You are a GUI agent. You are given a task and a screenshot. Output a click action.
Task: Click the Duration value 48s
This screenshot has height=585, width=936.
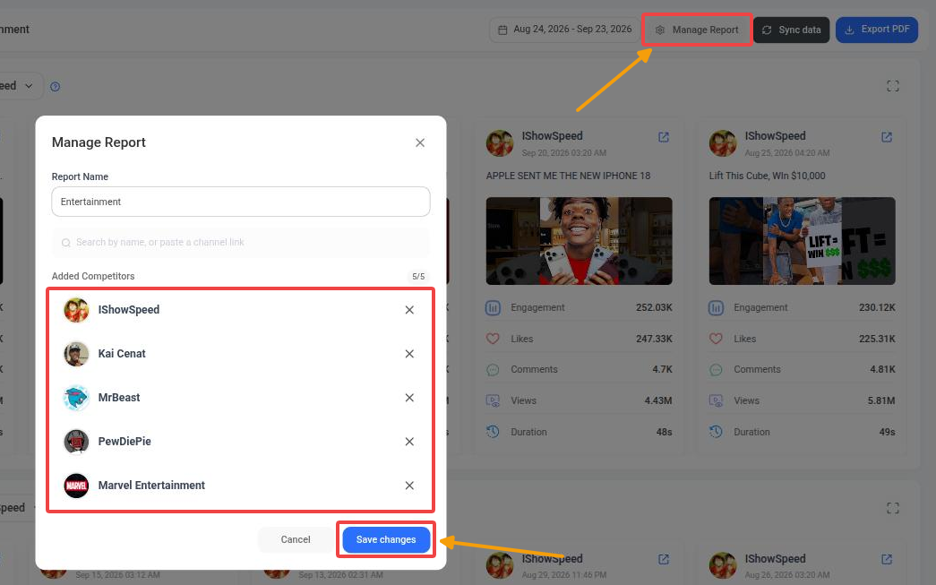(x=665, y=432)
